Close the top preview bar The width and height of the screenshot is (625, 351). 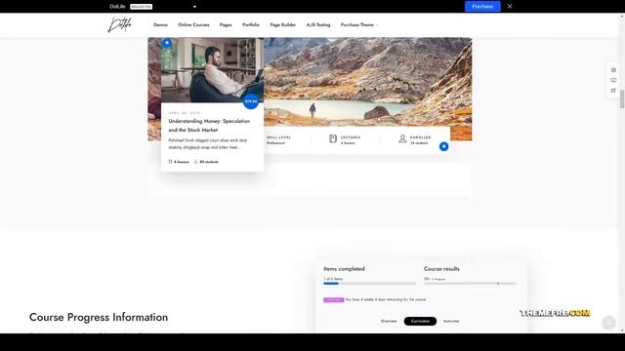click(510, 7)
